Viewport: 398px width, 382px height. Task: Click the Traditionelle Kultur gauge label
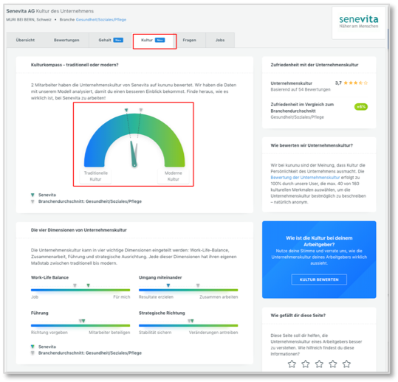[x=96, y=176]
